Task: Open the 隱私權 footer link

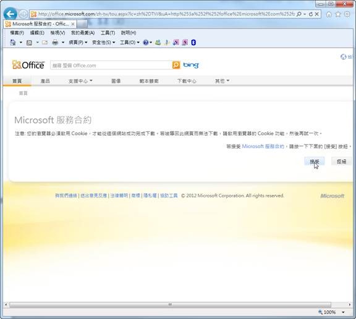Action: (x=150, y=196)
